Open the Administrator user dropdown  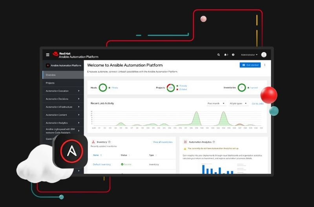(249, 54)
